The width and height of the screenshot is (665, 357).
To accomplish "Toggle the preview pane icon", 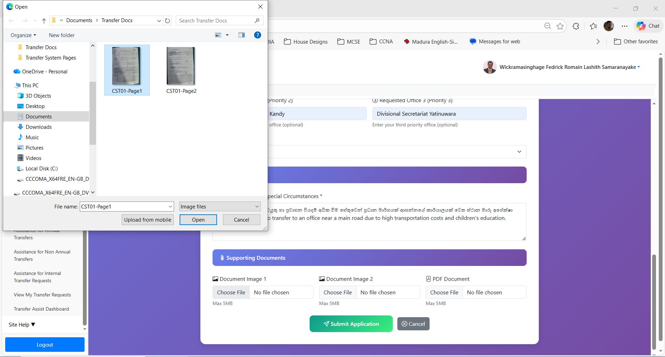I will click(241, 35).
